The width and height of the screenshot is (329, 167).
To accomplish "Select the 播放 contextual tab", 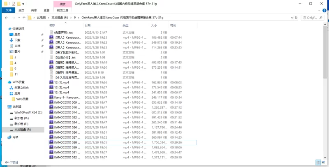I will tap(63, 4).
